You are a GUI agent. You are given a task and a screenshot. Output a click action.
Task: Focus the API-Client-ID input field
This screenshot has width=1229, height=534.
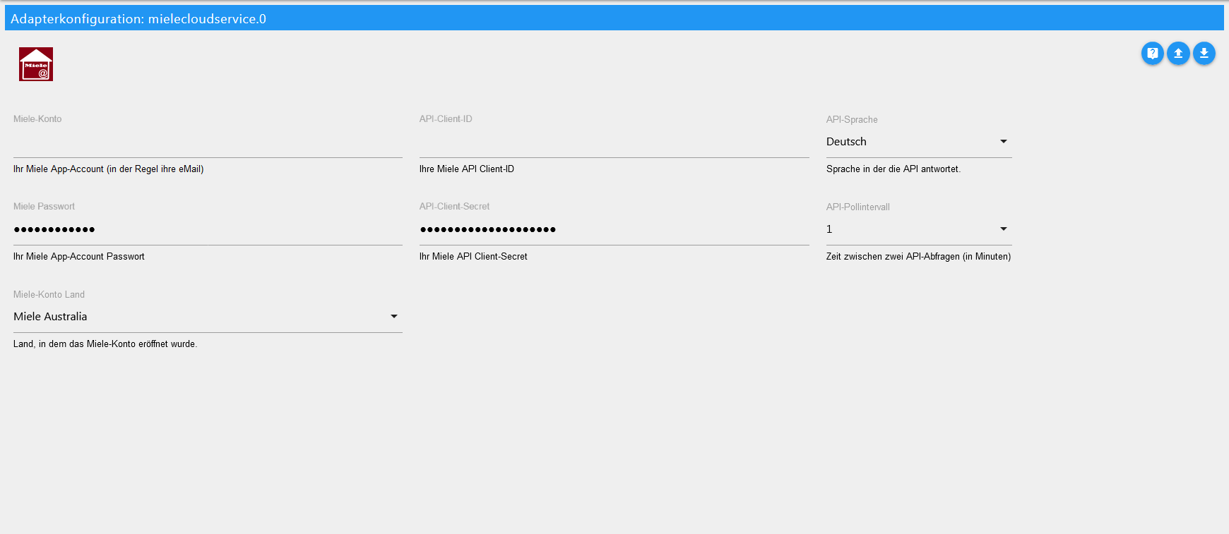614,142
